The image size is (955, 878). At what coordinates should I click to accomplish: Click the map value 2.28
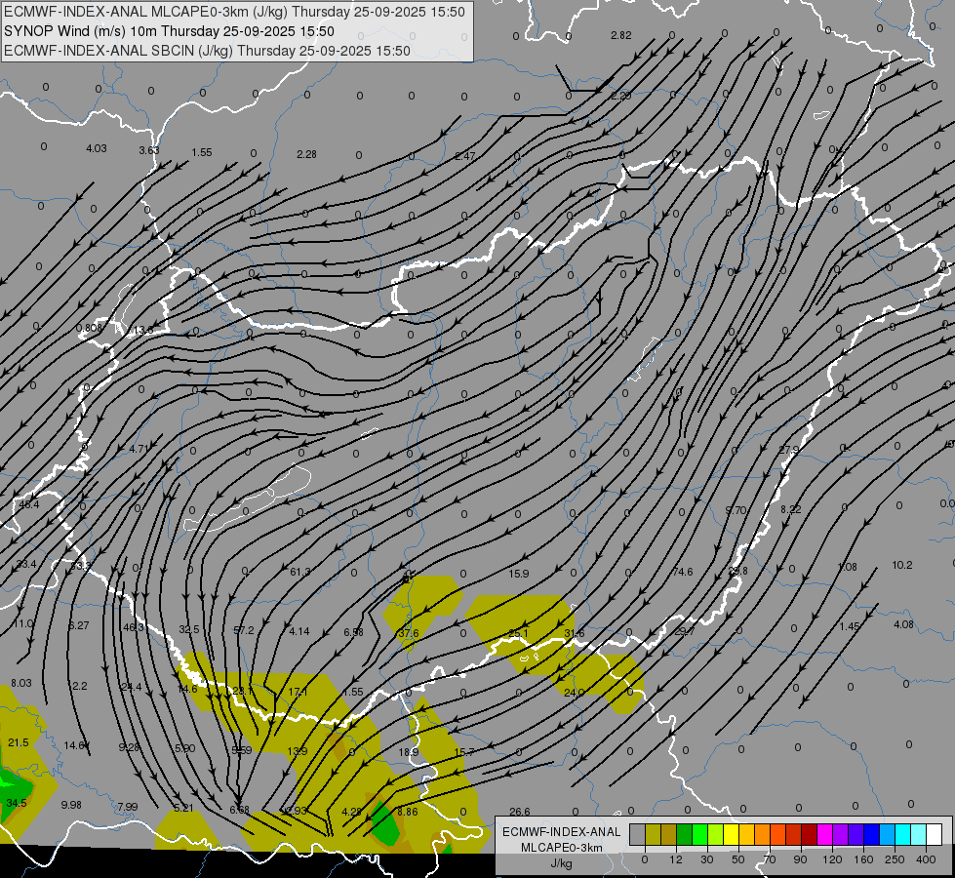click(306, 154)
